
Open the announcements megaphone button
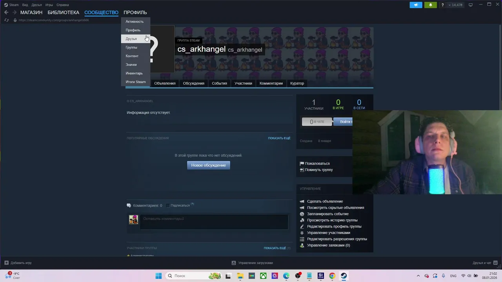(416, 5)
